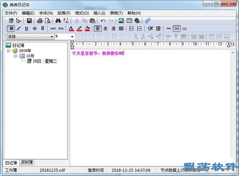Open the 段落(P) menu
Viewport: 239px width, 176px height.
pyautogui.click(x=64, y=13)
